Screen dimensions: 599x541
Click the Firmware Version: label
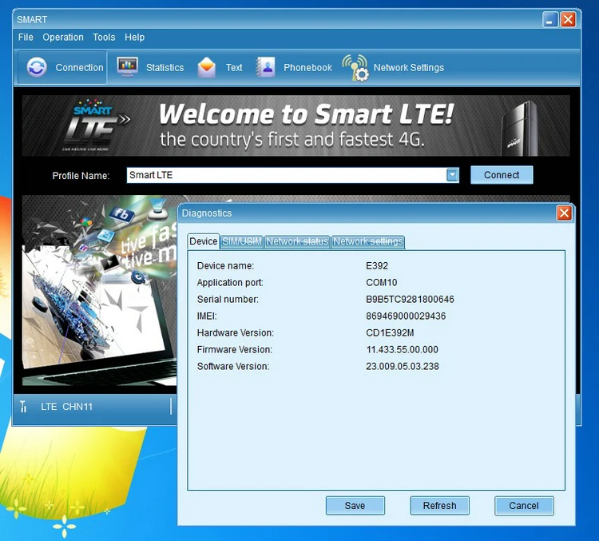pos(235,349)
